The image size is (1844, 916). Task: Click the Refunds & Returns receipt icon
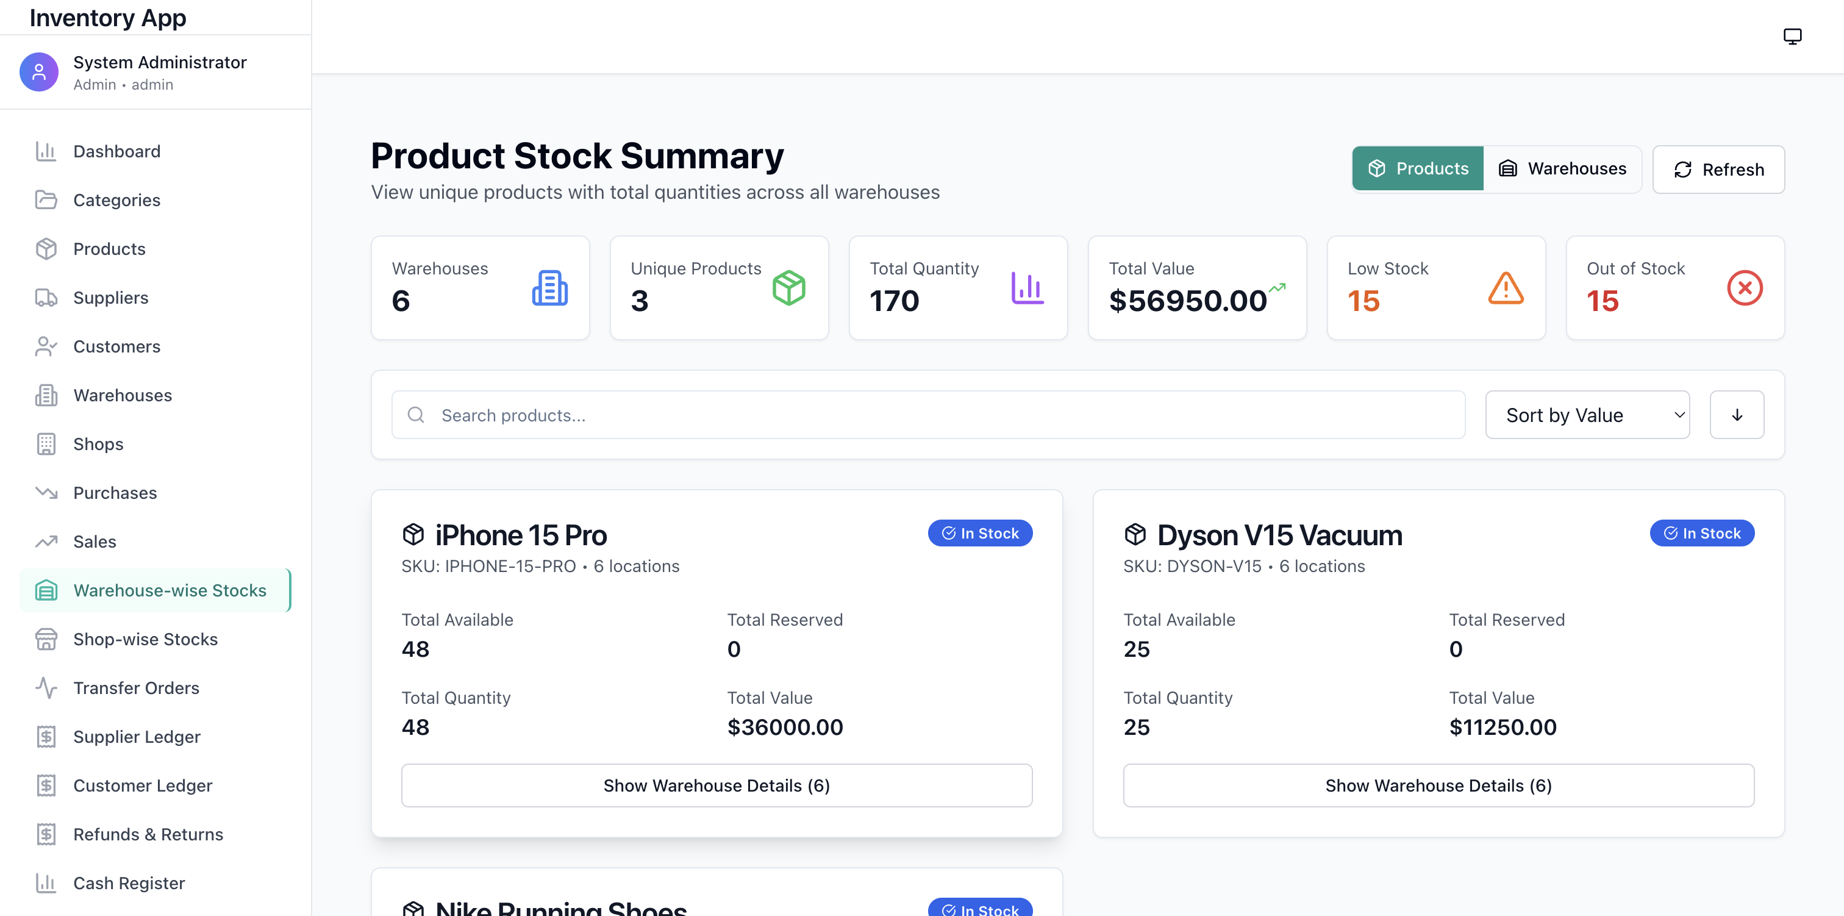coord(46,833)
